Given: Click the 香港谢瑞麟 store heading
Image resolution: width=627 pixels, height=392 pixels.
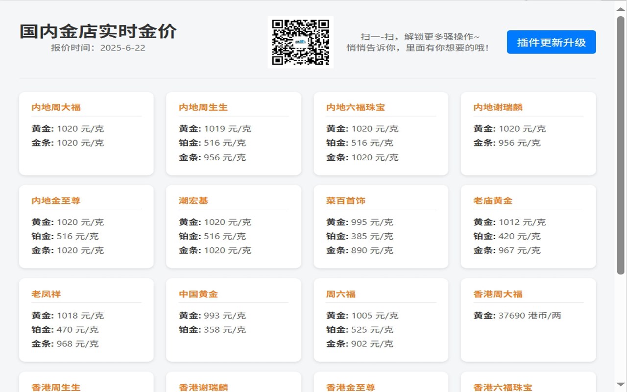Looking at the screenshot, I should click(203, 387).
